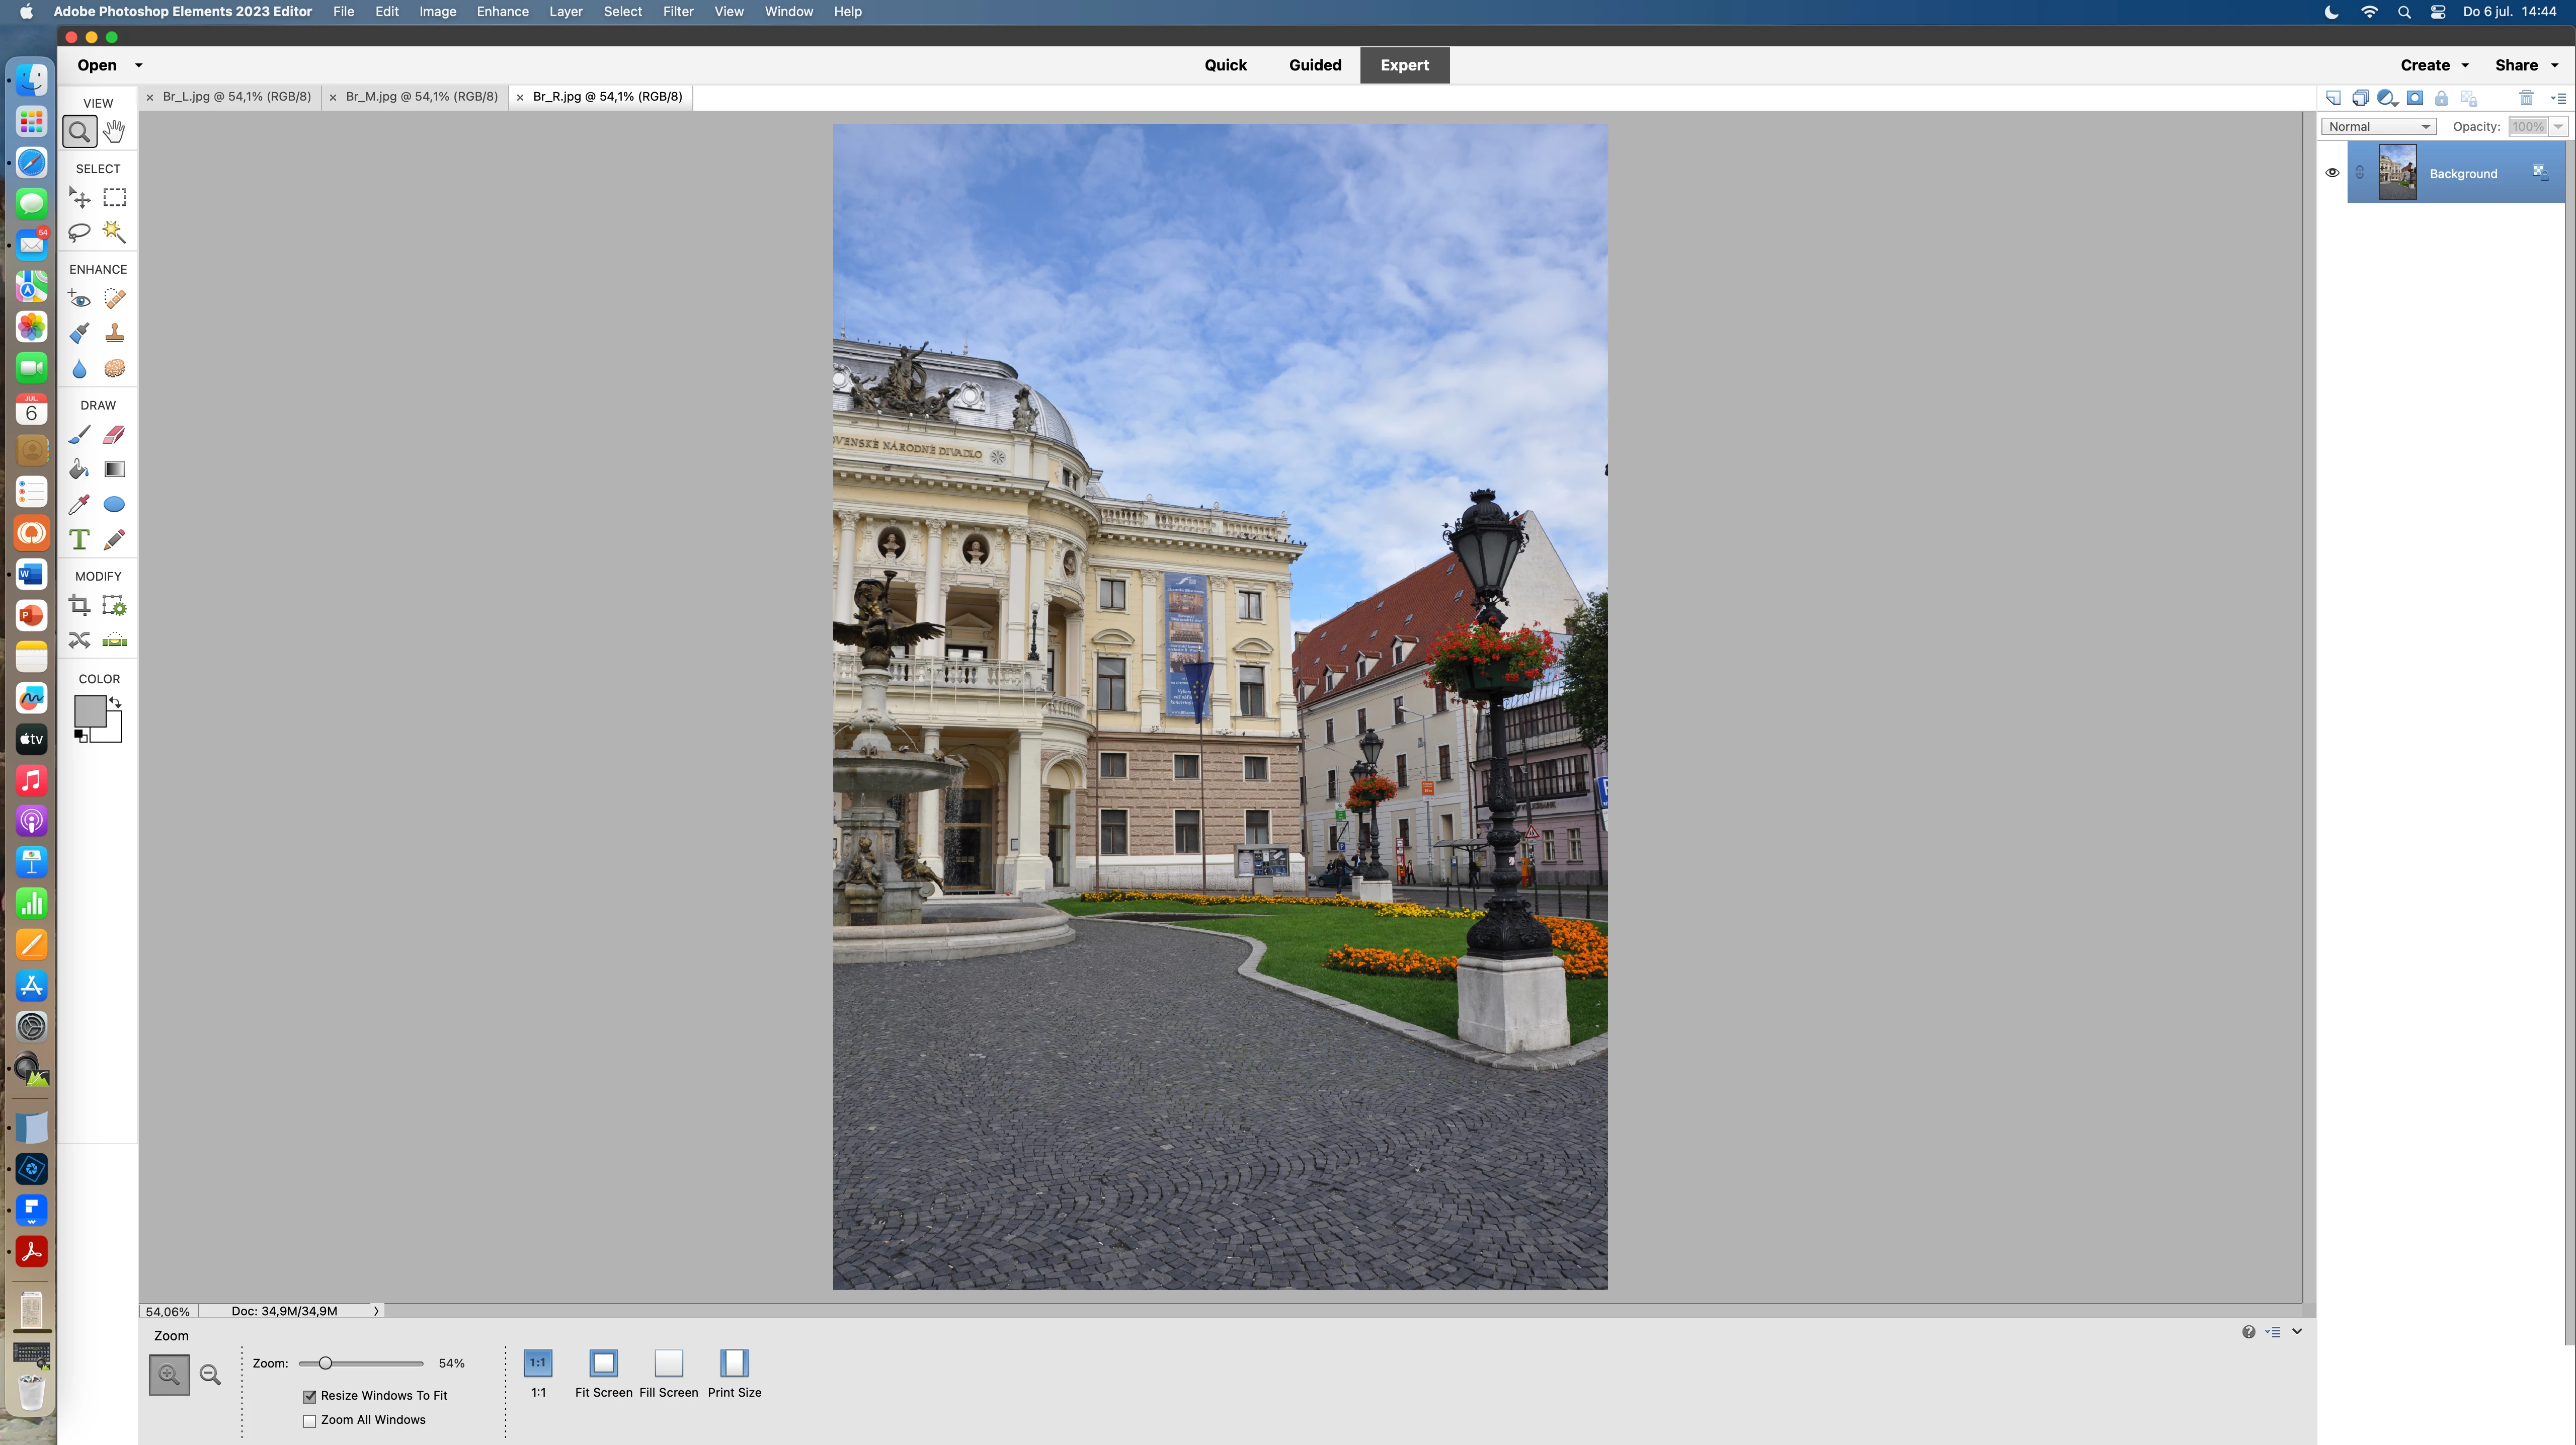Image resolution: width=2576 pixels, height=1445 pixels.
Task: Select the Paint Bucket tool
Action: click(79, 469)
